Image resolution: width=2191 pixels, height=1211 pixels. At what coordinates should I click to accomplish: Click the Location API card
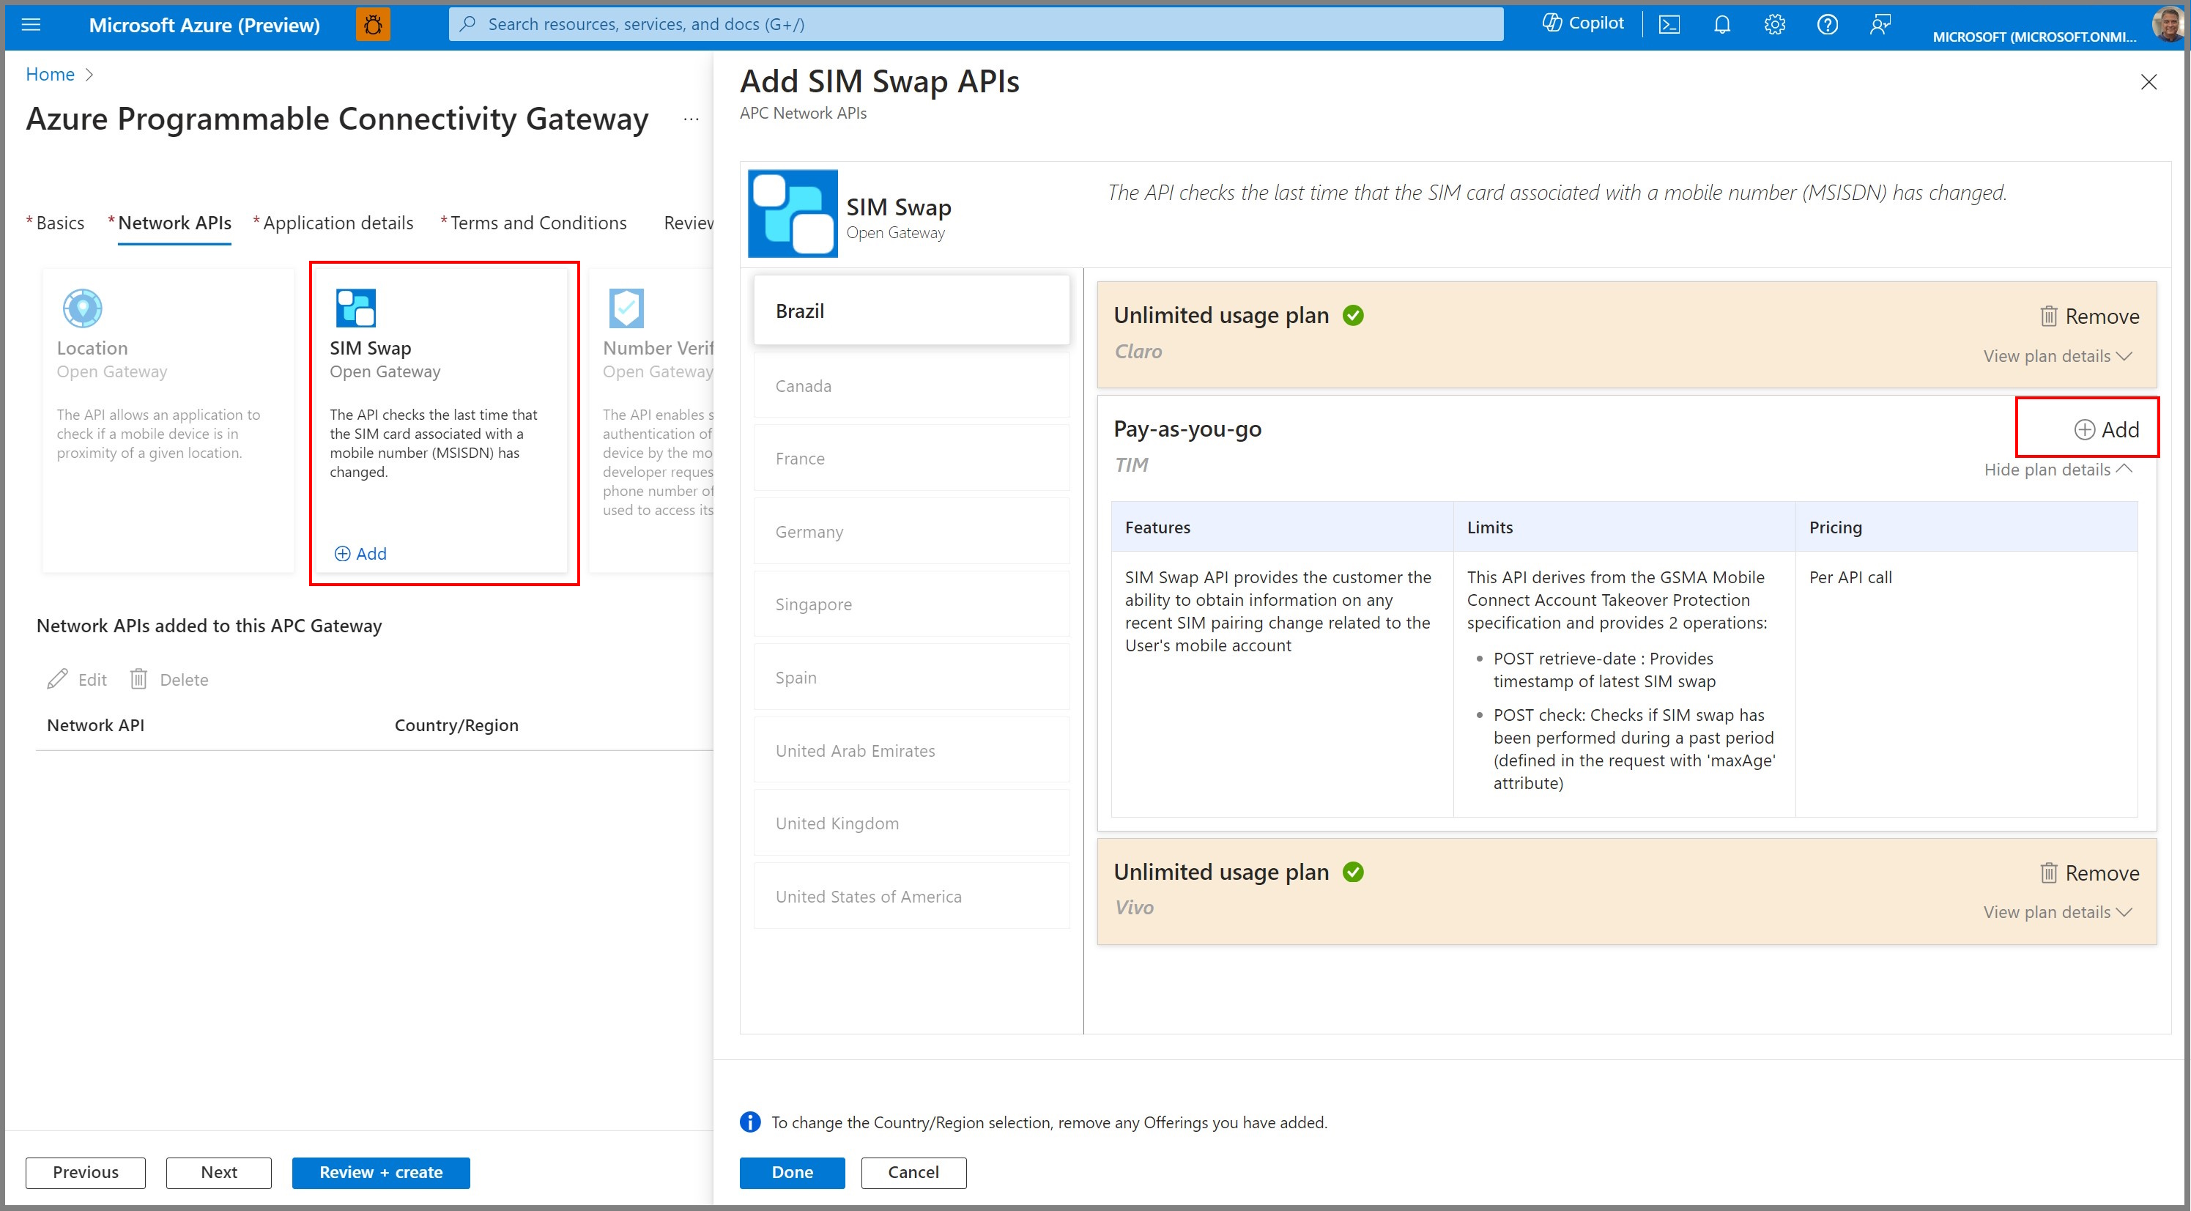point(168,420)
